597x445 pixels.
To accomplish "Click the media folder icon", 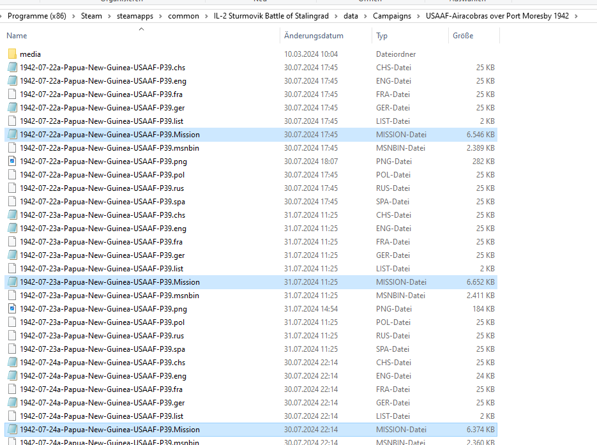I will [12, 54].
